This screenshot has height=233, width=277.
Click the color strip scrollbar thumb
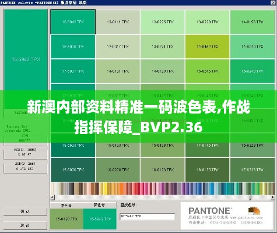coord(250,197)
